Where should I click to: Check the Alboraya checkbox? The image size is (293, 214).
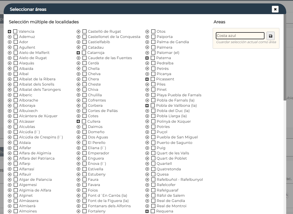click(16, 106)
